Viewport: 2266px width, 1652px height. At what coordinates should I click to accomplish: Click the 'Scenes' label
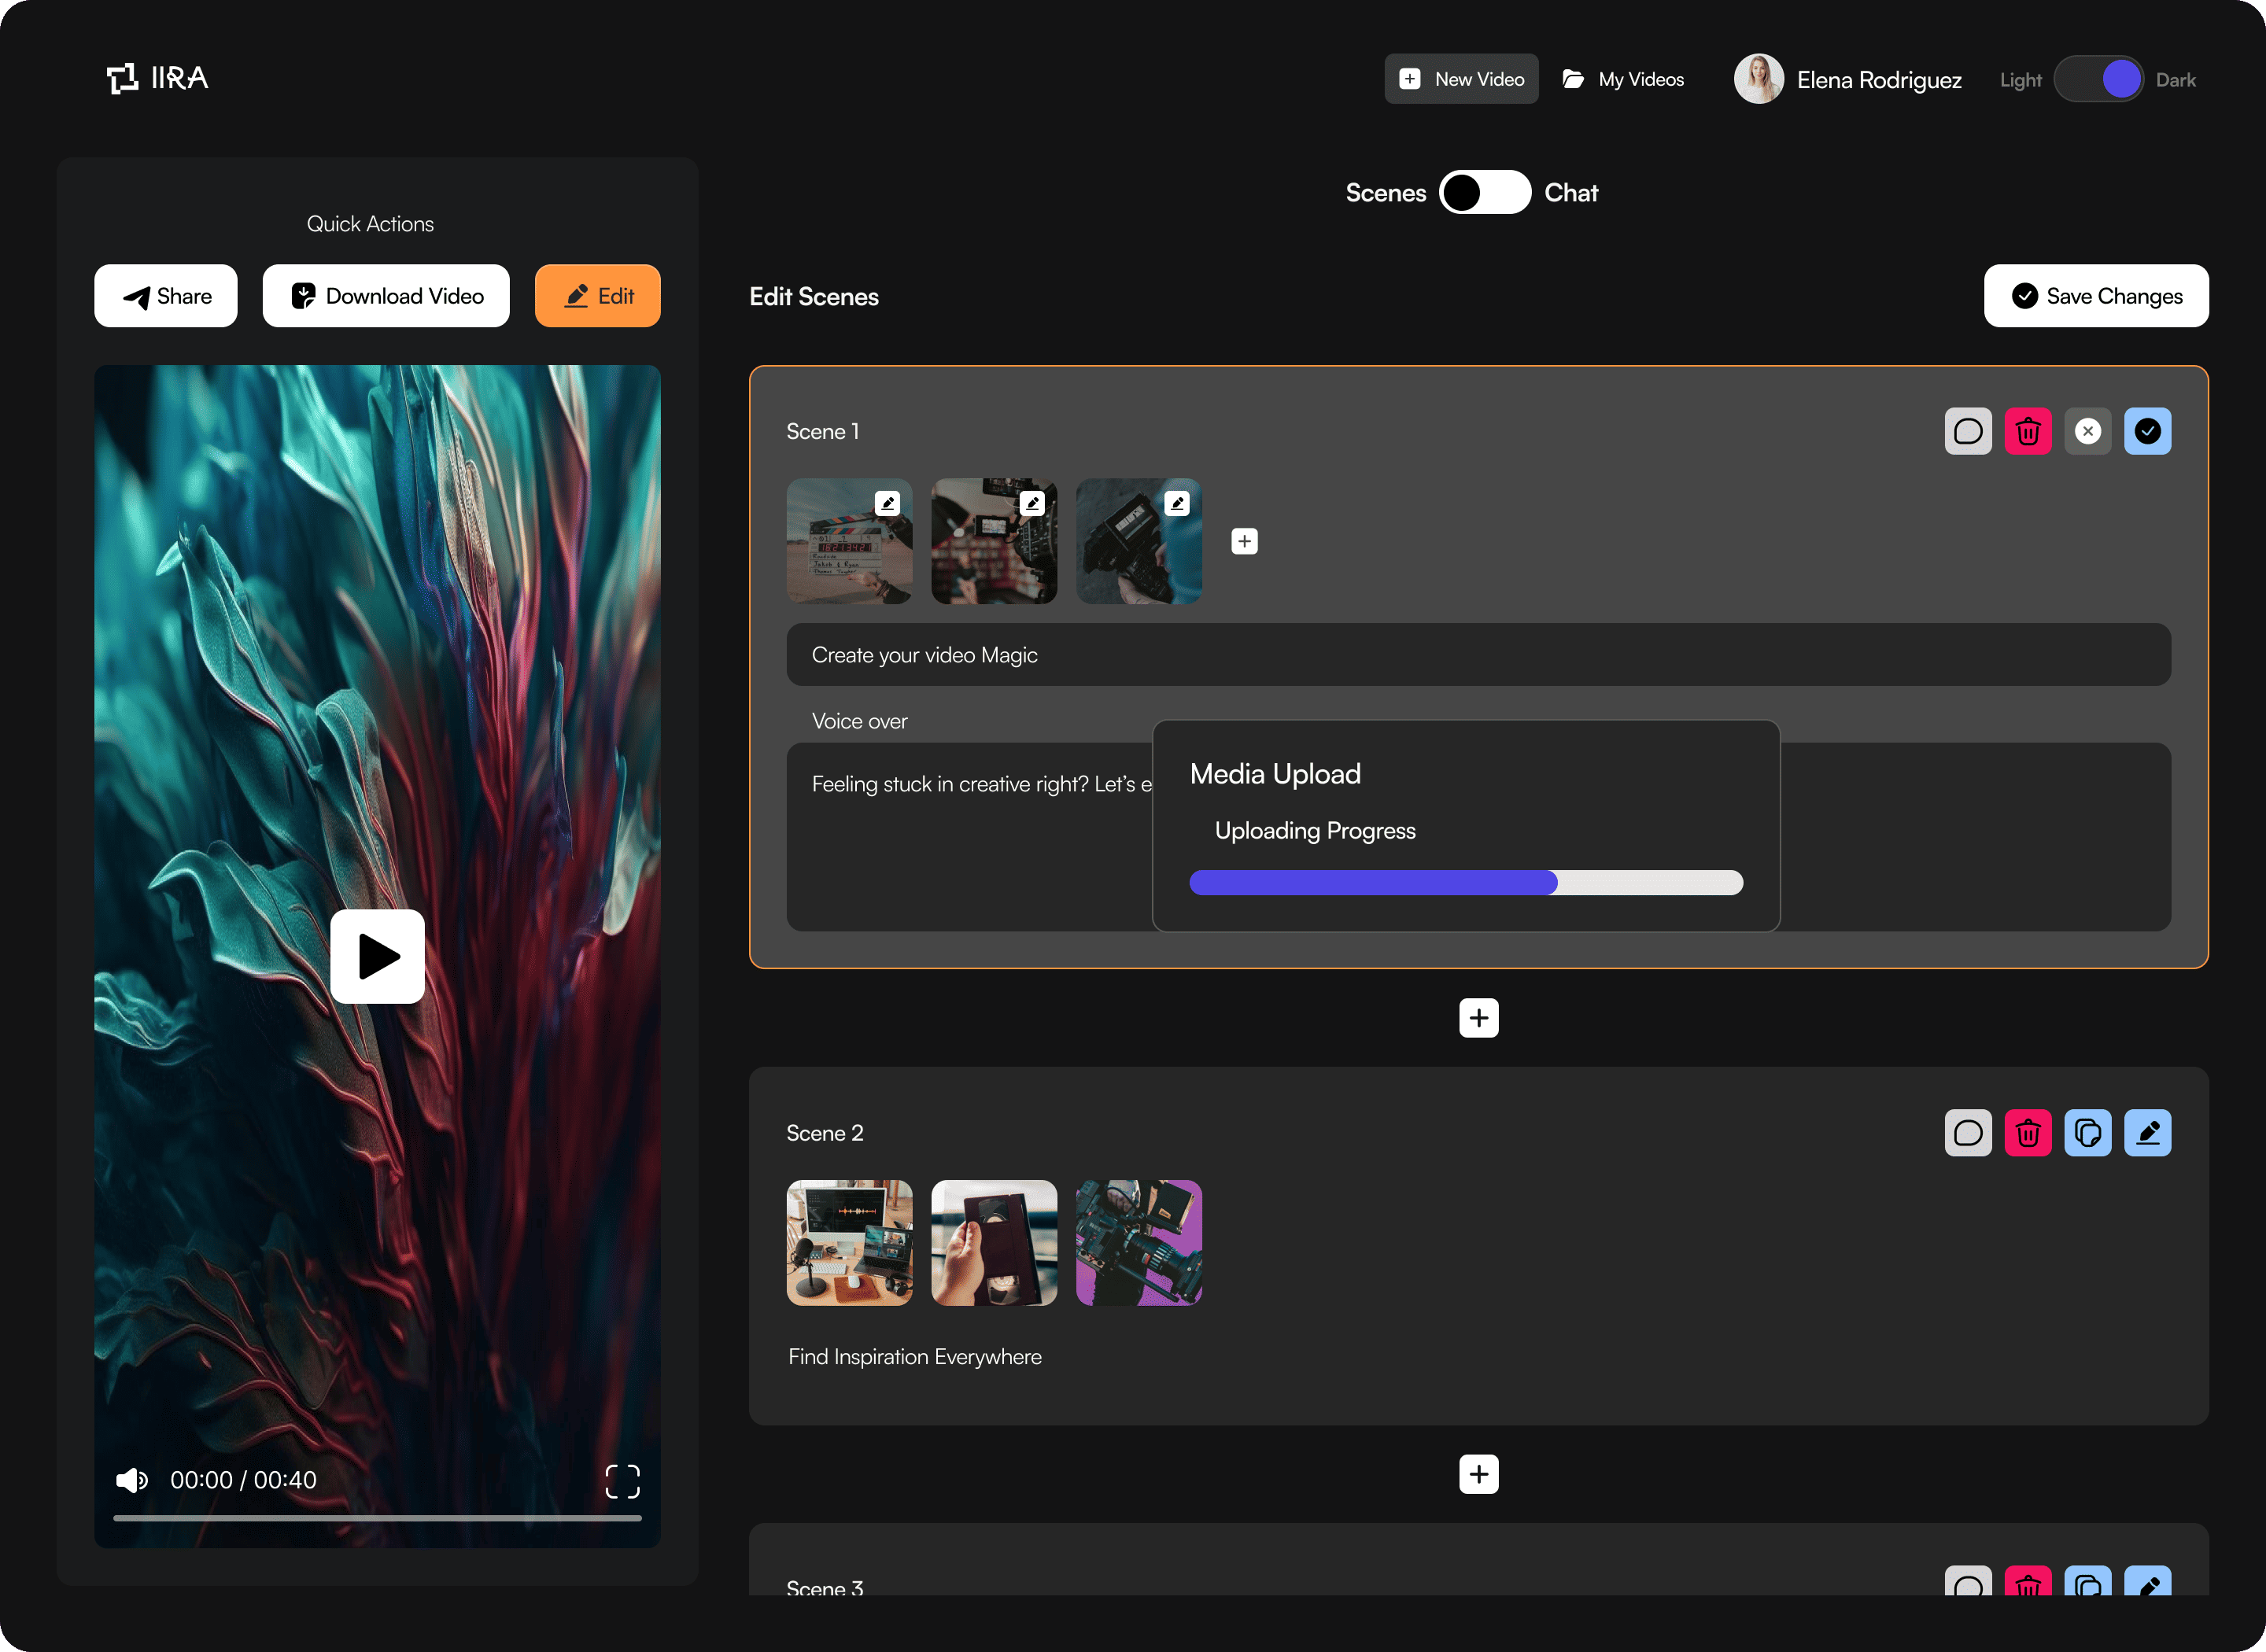[x=1386, y=192]
